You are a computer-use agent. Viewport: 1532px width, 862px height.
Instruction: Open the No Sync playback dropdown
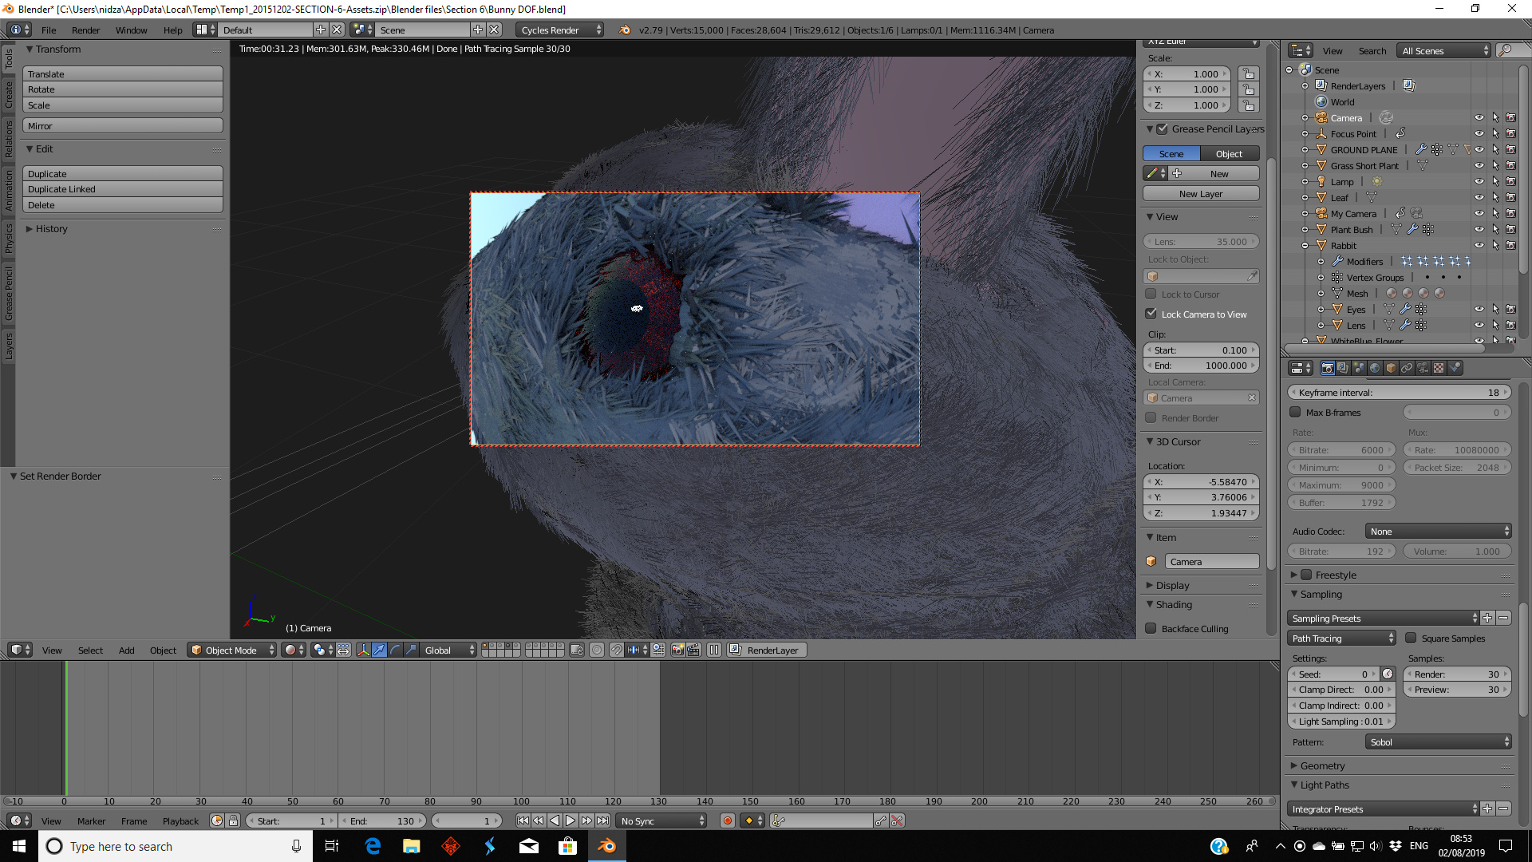click(x=661, y=820)
